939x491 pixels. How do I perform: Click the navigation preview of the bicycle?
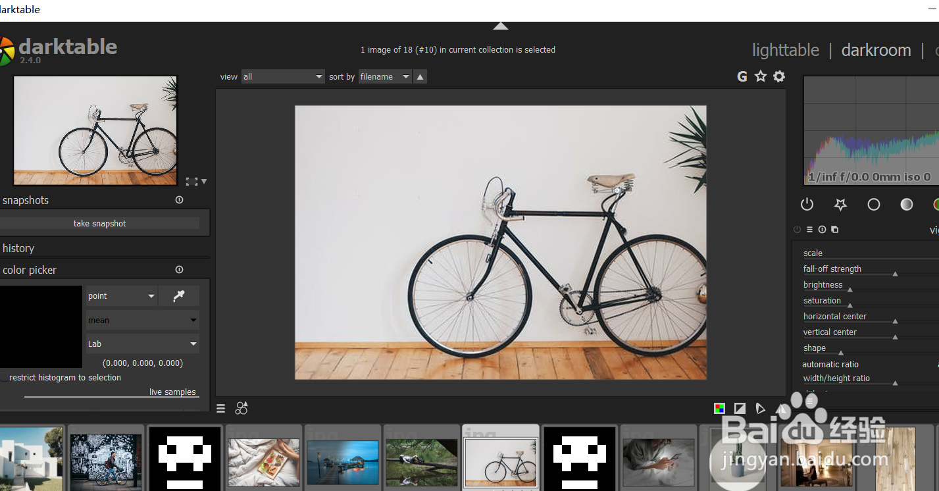coord(95,130)
